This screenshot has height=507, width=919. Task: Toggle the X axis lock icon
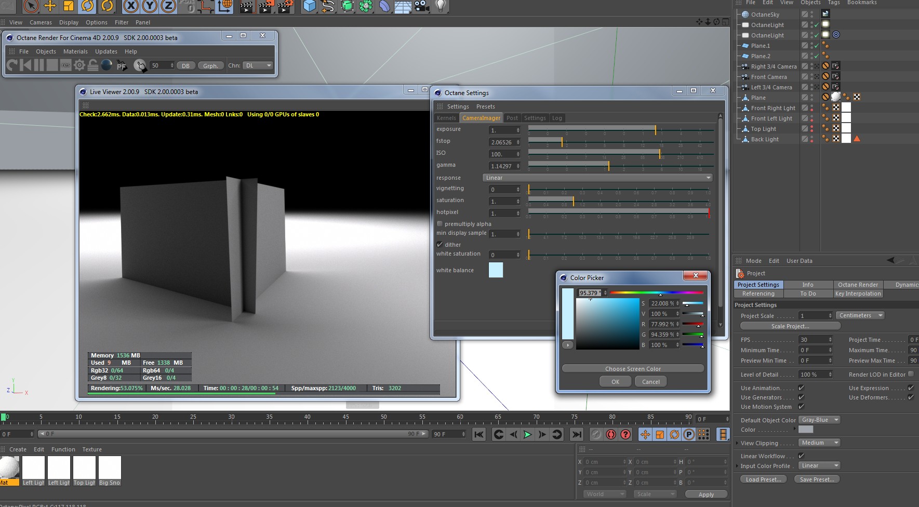[x=131, y=6]
